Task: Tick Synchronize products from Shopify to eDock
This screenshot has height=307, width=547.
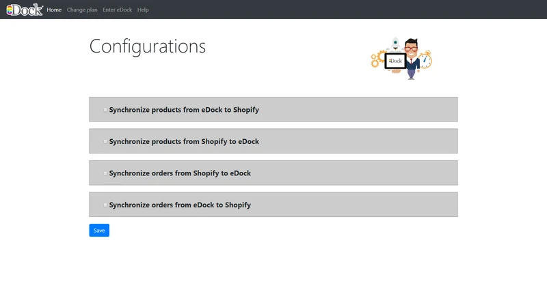Action: click(x=105, y=142)
